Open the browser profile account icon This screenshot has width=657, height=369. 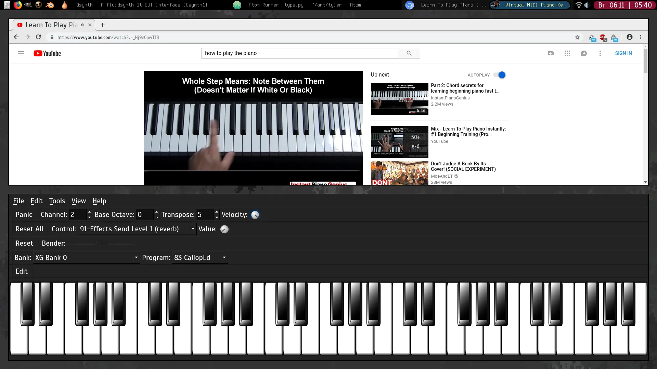[630, 37]
